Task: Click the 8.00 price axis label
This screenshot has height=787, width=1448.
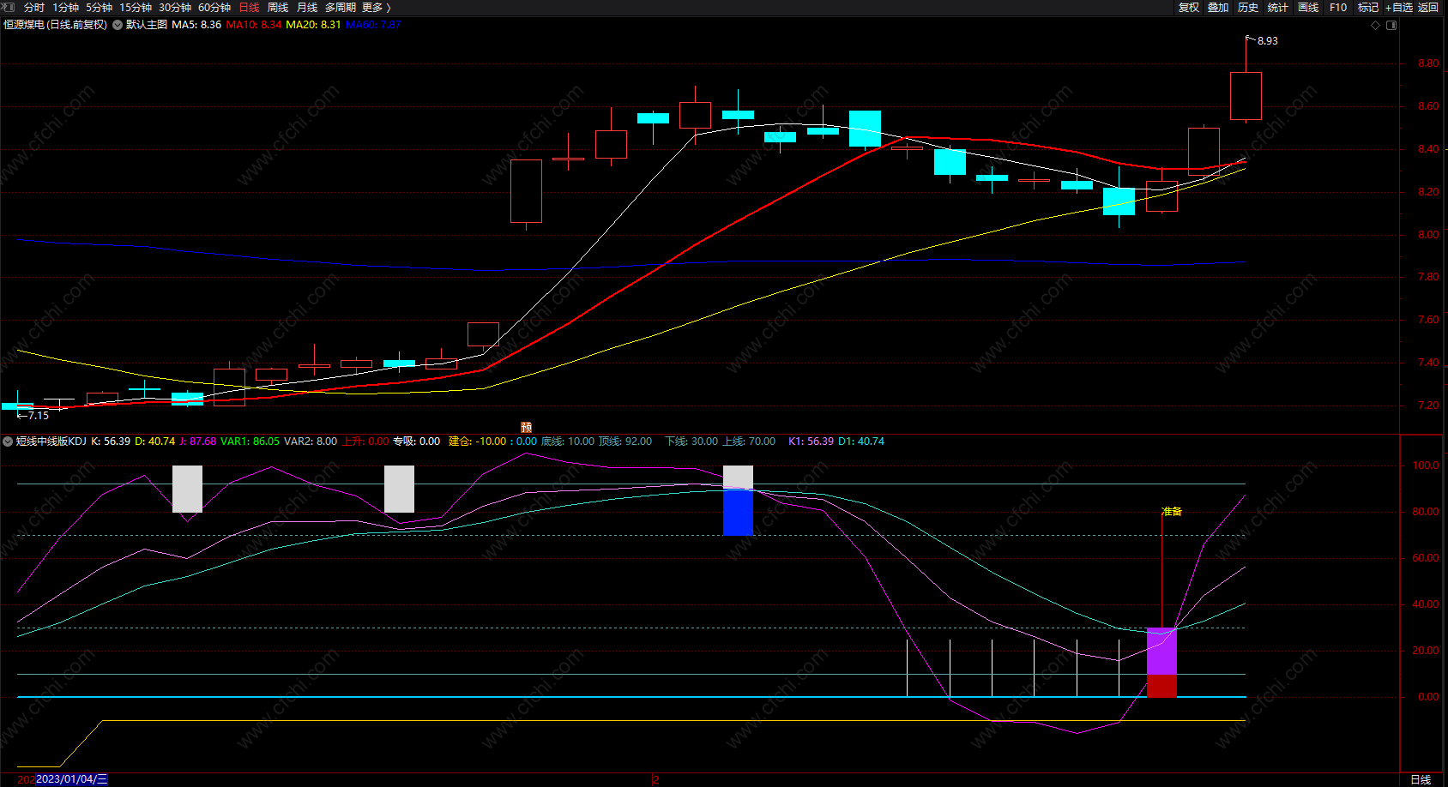Action: (x=1428, y=235)
